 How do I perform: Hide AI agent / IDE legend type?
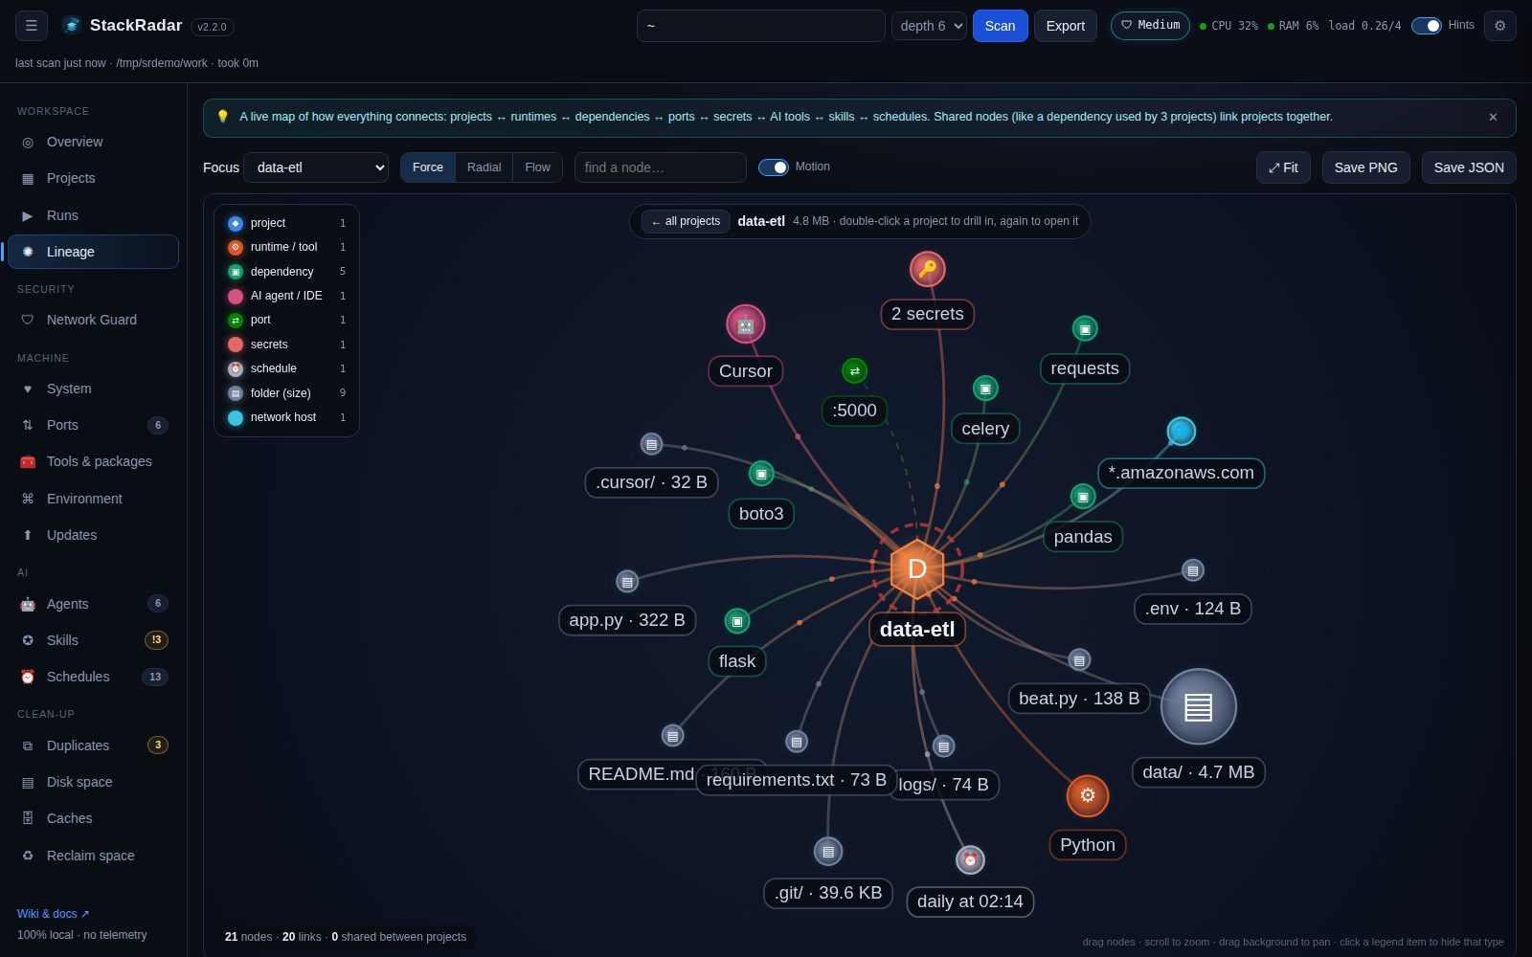(286, 296)
